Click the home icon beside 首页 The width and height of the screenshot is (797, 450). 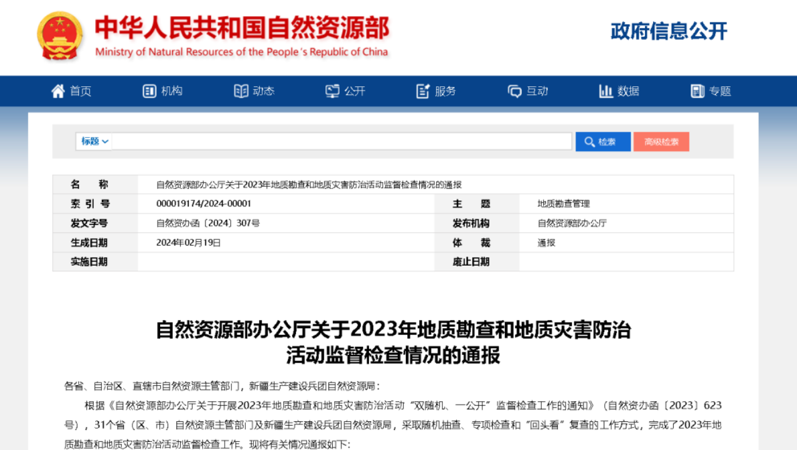[x=58, y=91]
